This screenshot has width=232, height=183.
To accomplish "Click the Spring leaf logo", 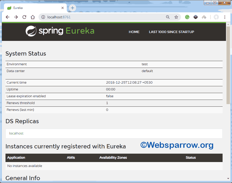I will [x=31, y=31].
